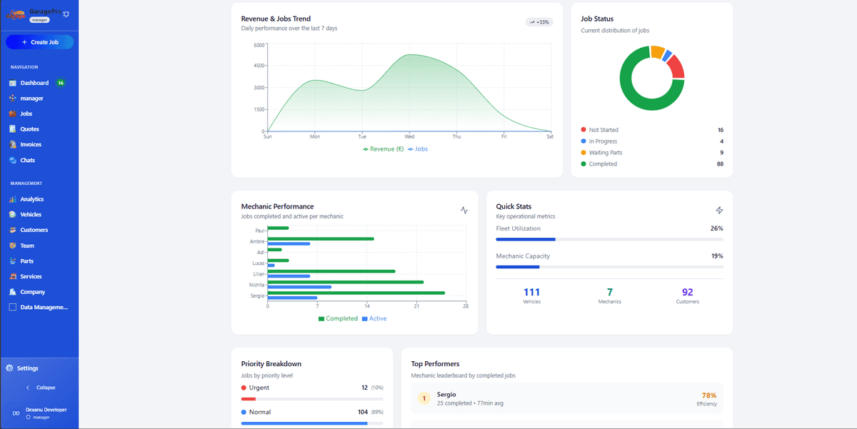Image resolution: width=857 pixels, height=429 pixels.
Task: Click the Analytics chart icon in sidebar
Action: 13,199
